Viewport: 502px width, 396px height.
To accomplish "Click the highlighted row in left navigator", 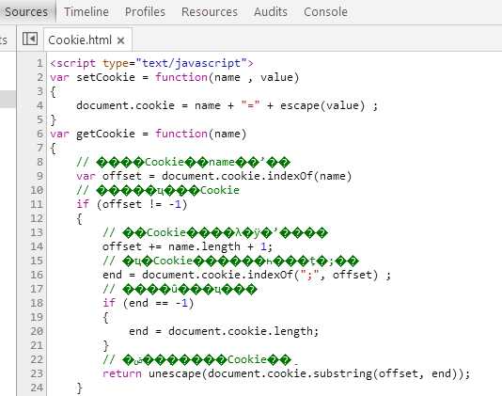I will pos(8,99).
